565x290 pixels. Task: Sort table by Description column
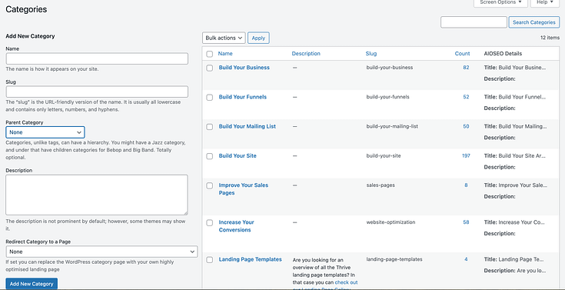(x=306, y=53)
